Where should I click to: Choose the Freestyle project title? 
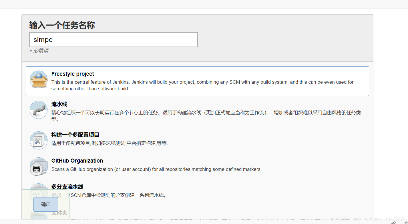point(73,74)
